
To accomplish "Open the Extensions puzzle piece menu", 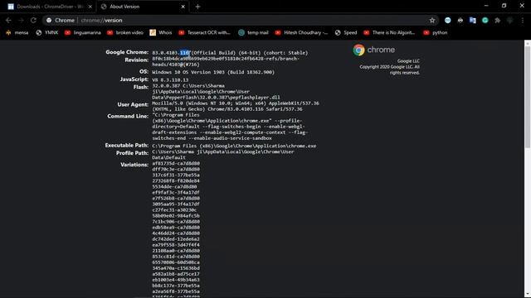I will [498, 20].
